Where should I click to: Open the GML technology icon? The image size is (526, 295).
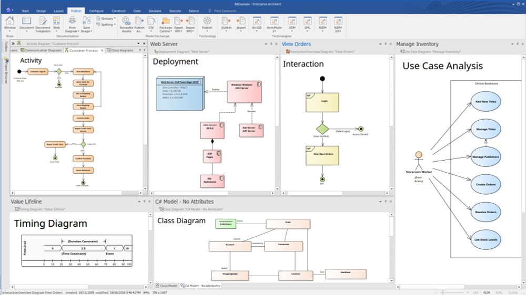[307, 24]
